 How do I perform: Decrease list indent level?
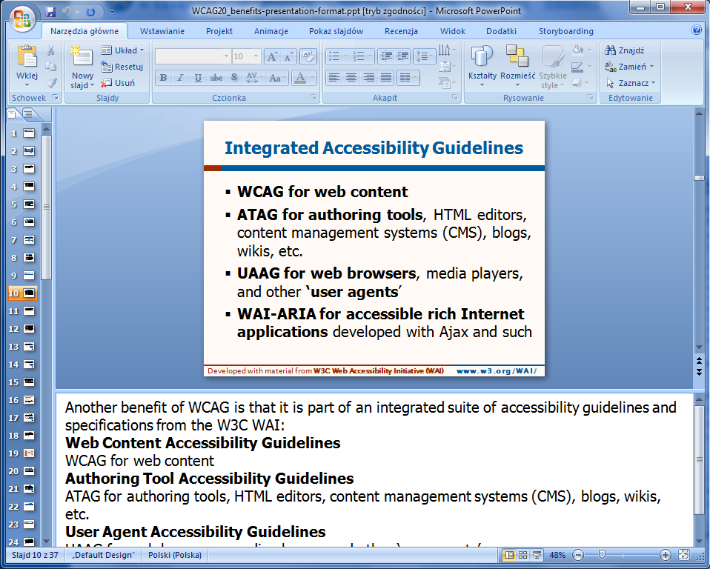[x=386, y=56]
